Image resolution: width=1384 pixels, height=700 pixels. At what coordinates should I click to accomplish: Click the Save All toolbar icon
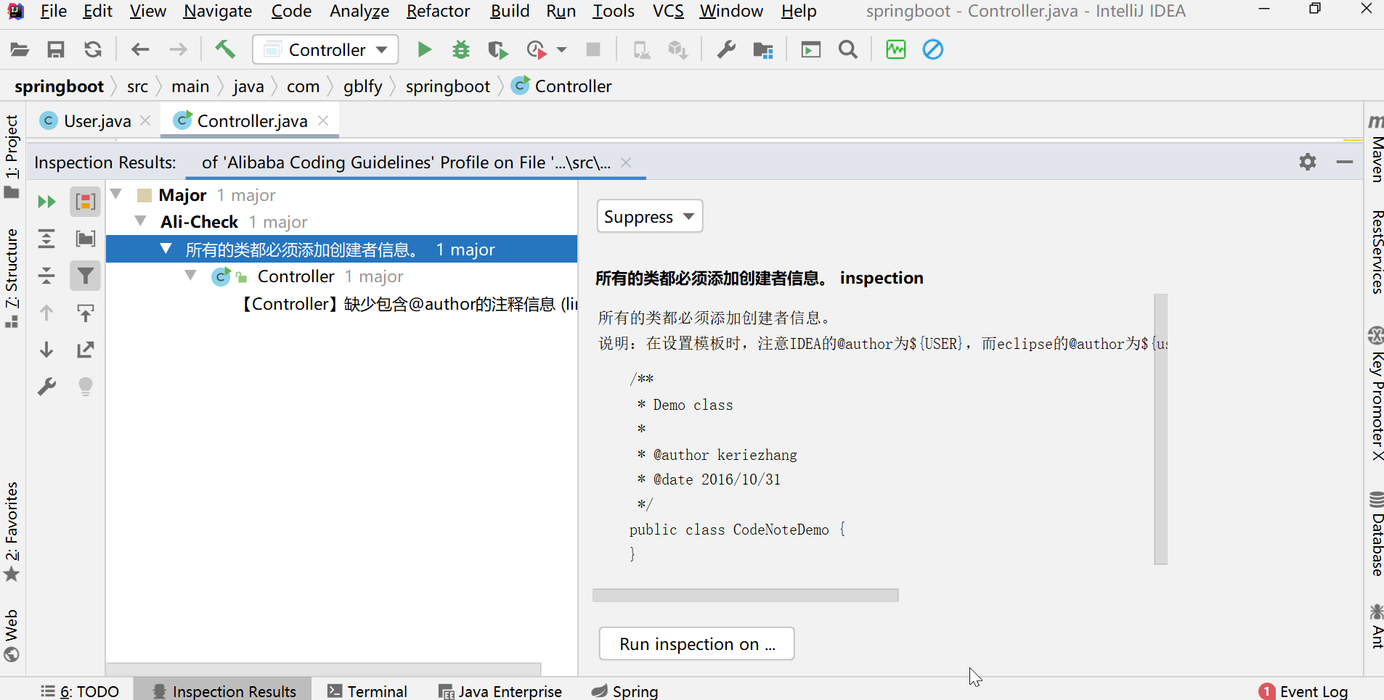pyautogui.click(x=56, y=49)
